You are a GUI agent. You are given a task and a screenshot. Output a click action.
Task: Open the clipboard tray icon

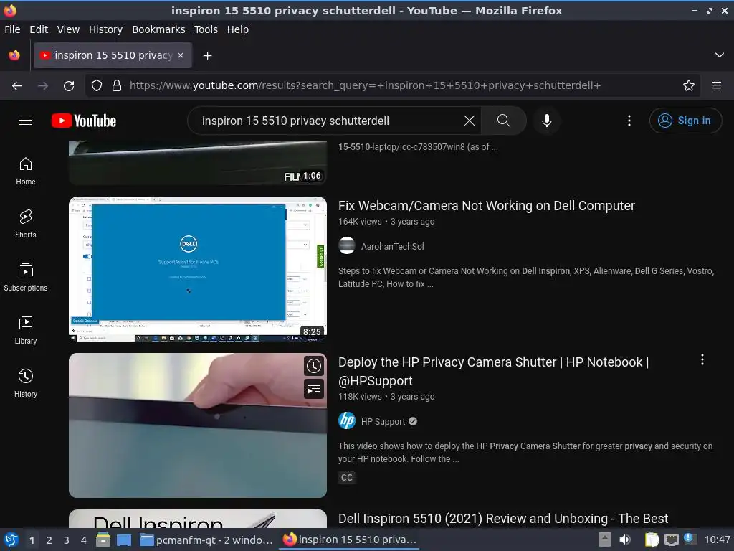tap(652, 540)
